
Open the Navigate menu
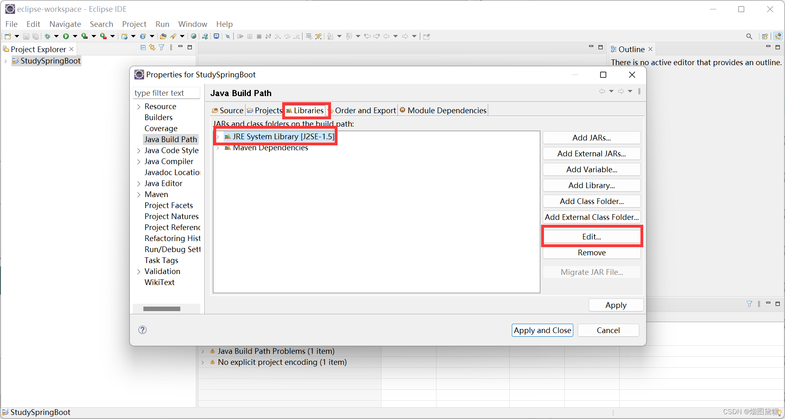coord(65,24)
